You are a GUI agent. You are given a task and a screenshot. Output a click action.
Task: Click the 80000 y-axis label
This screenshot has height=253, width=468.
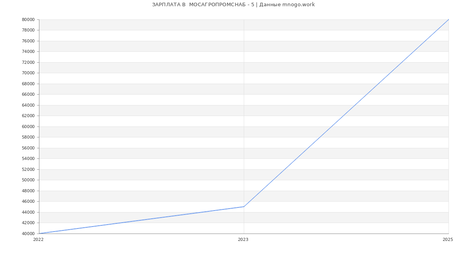click(x=28, y=19)
